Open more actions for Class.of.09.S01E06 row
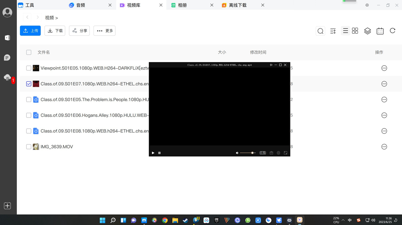402x225 pixels. point(384,115)
